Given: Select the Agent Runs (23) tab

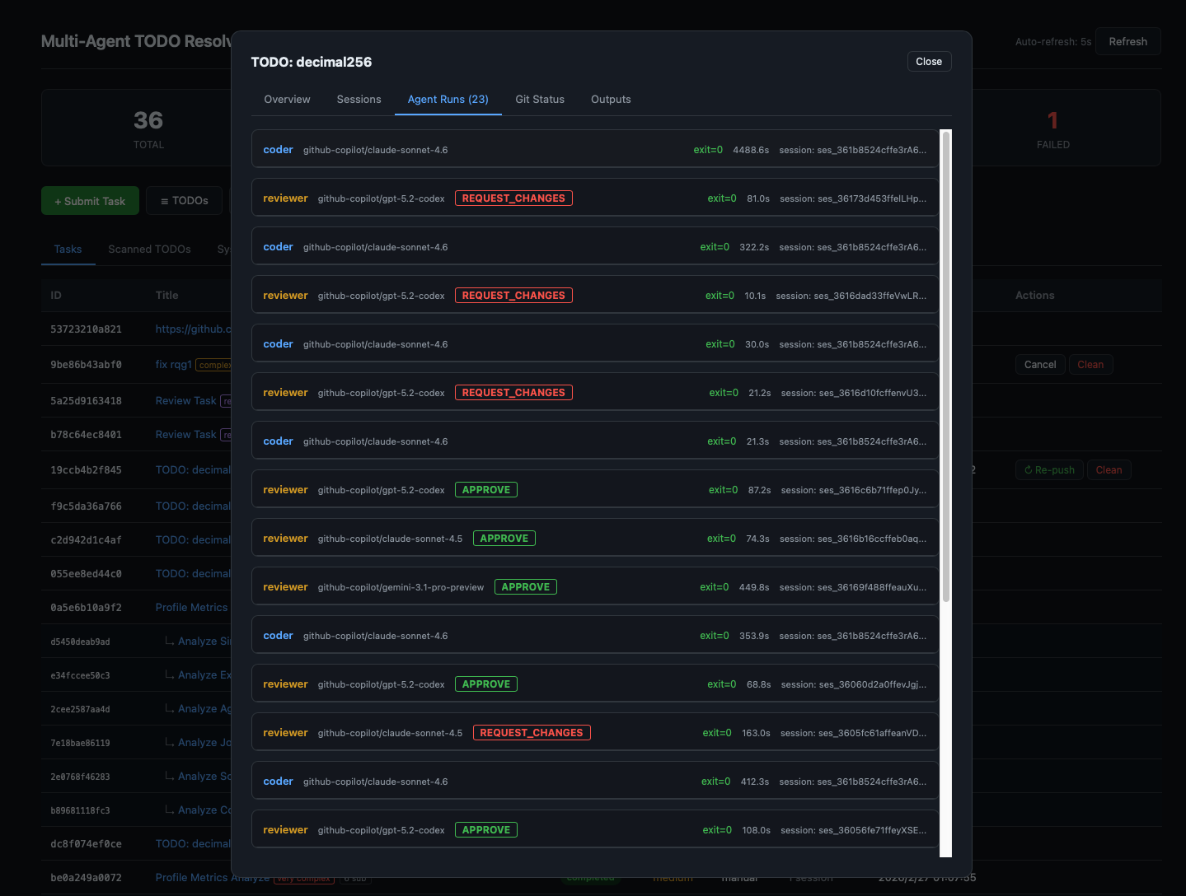Looking at the screenshot, I should click(448, 99).
